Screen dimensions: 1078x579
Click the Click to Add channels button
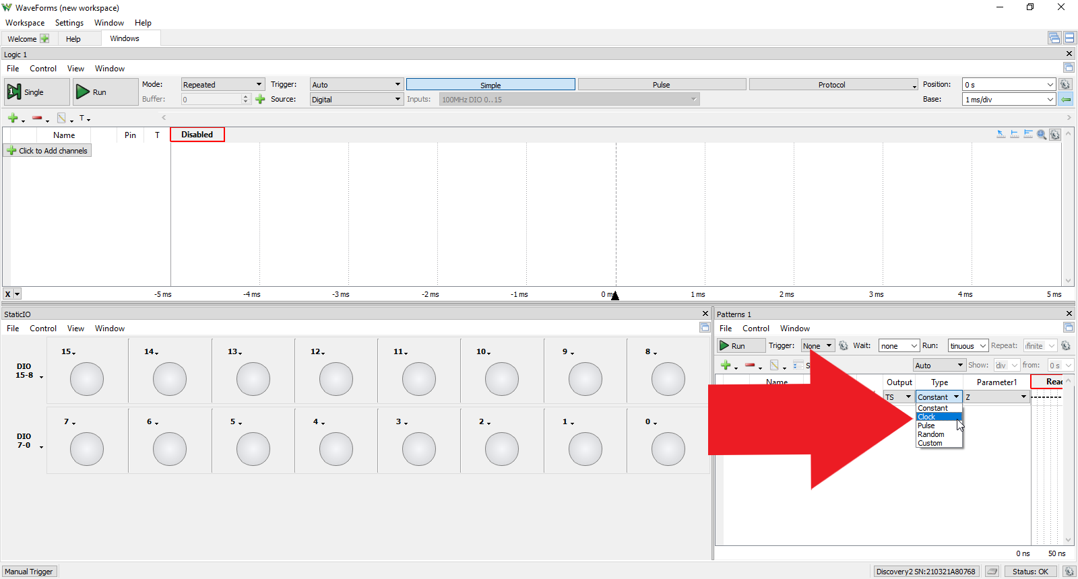click(x=48, y=151)
